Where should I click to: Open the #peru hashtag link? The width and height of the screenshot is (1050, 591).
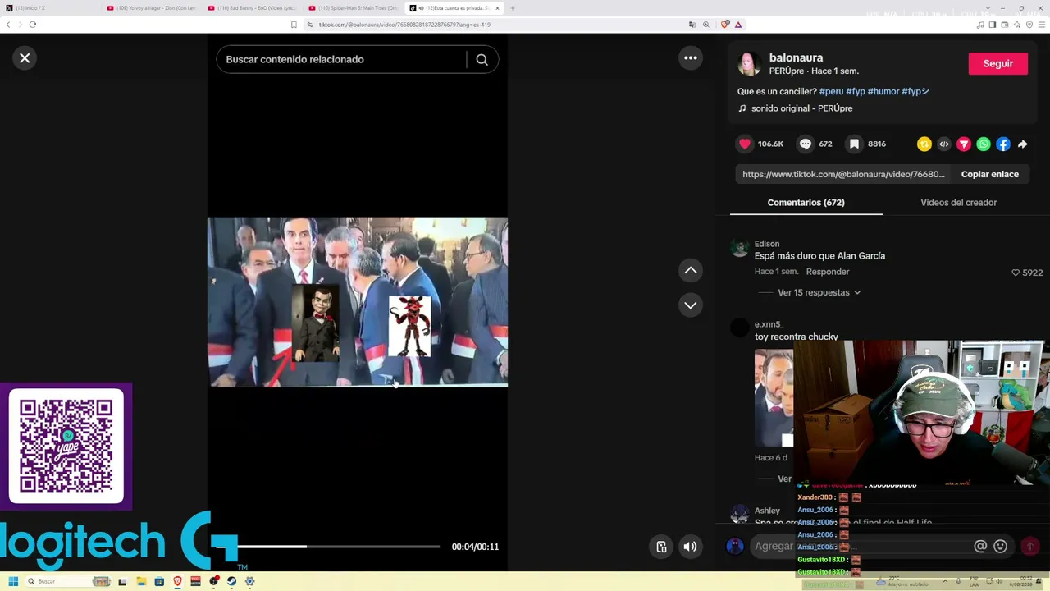pyautogui.click(x=831, y=91)
